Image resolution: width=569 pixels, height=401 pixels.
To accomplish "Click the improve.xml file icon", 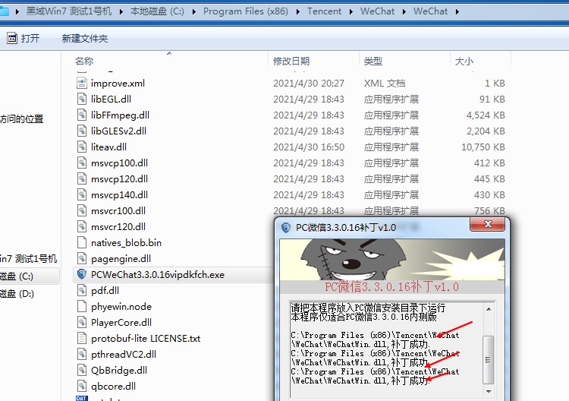I will coord(82,84).
